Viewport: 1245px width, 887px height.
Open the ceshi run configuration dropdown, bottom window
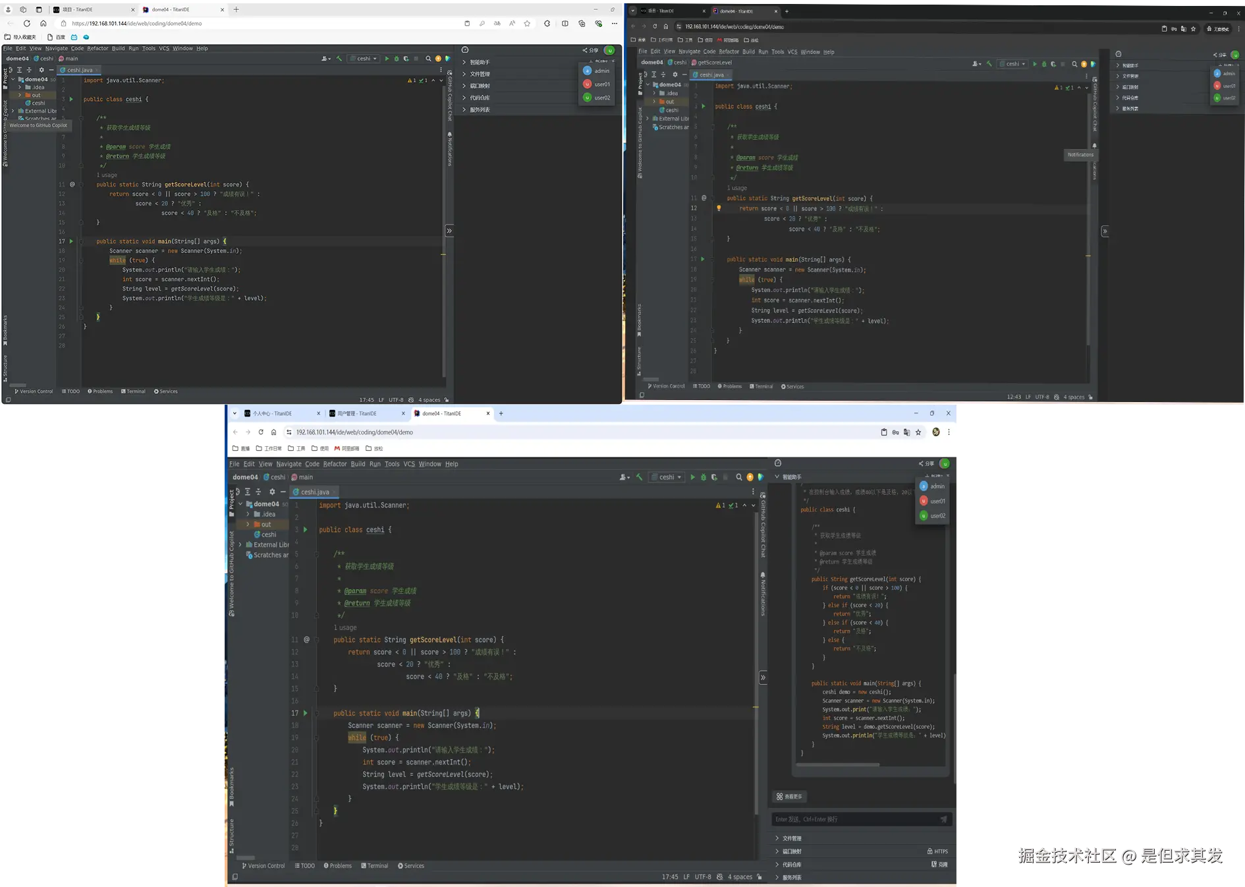[667, 477]
